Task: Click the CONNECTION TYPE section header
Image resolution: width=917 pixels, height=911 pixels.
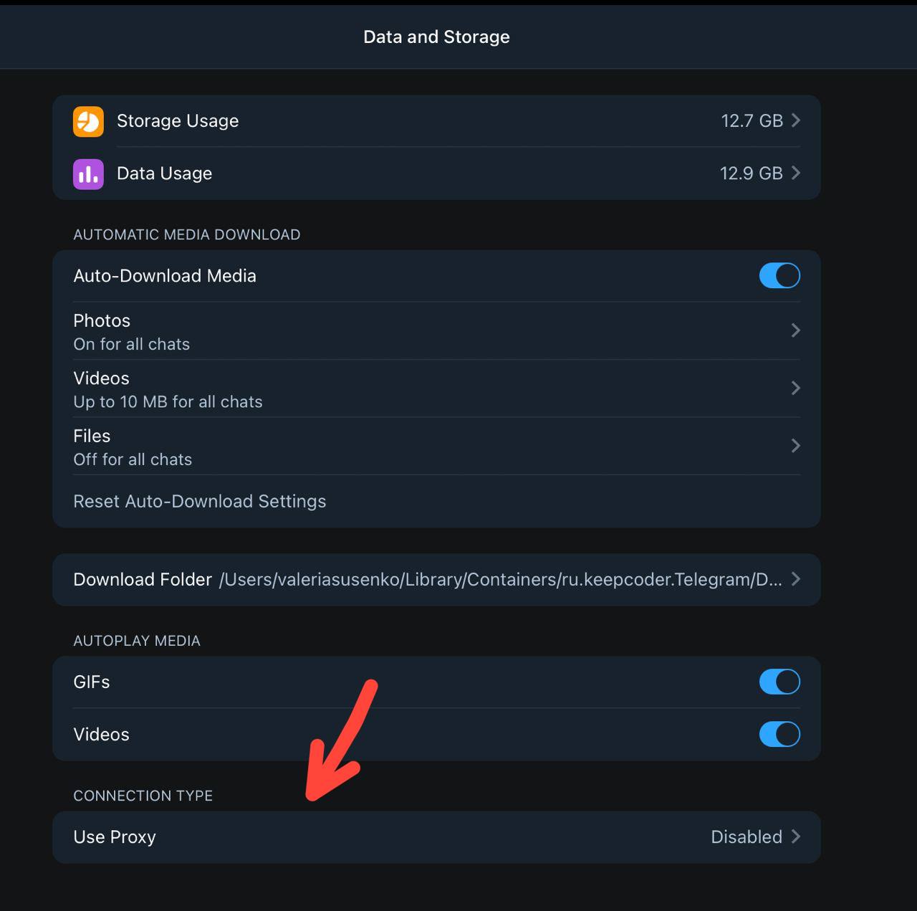Action: click(143, 796)
